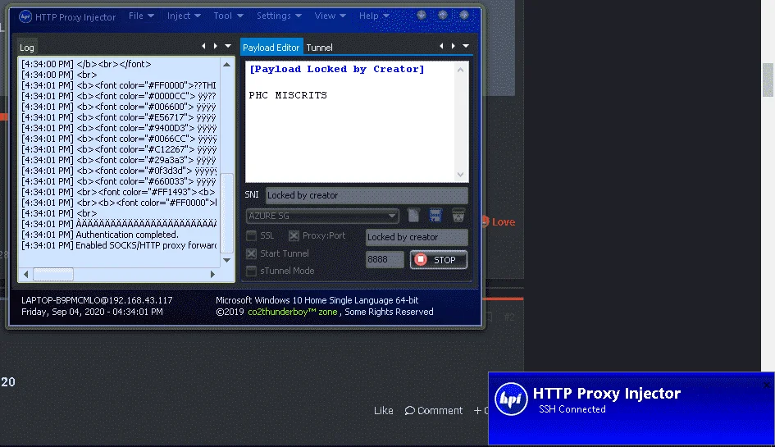The image size is (775, 447).
Task: Click the Enabled SOCKS/HTTP proxy forward log line
Action: click(119, 245)
